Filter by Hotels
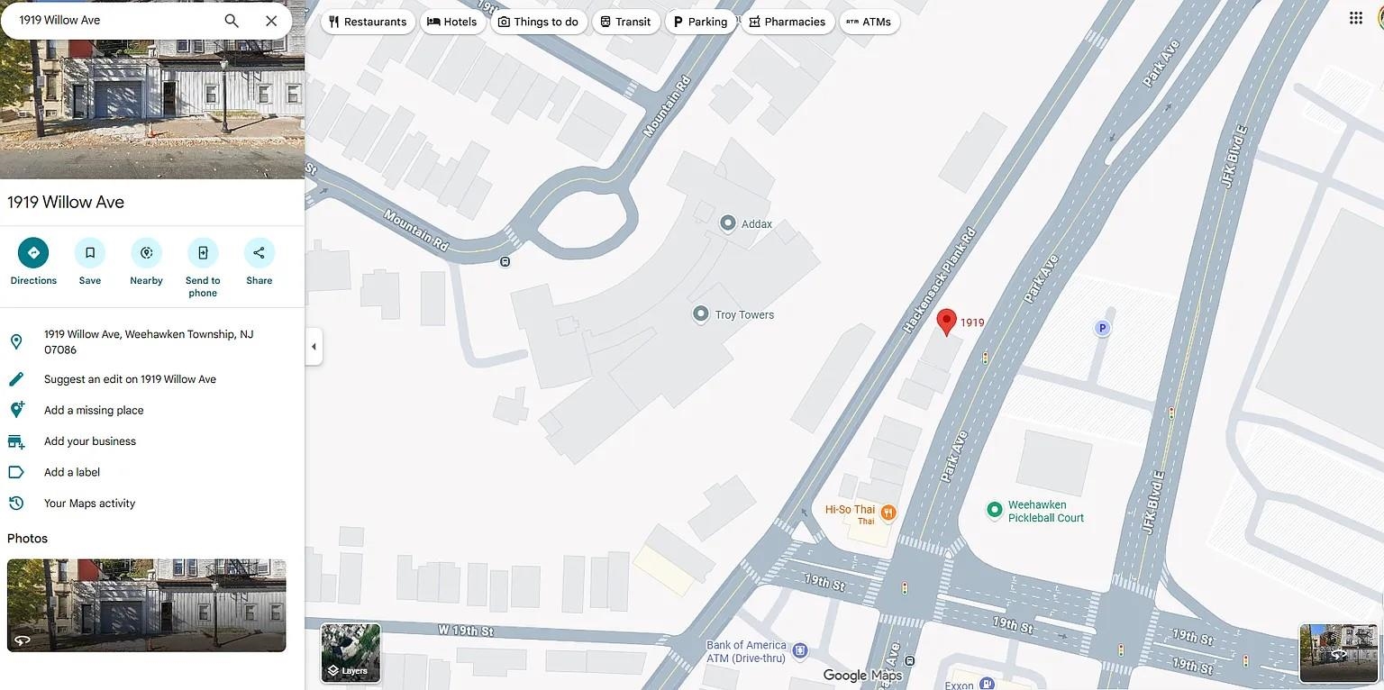Screen dimensions: 1384x690 (452, 22)
